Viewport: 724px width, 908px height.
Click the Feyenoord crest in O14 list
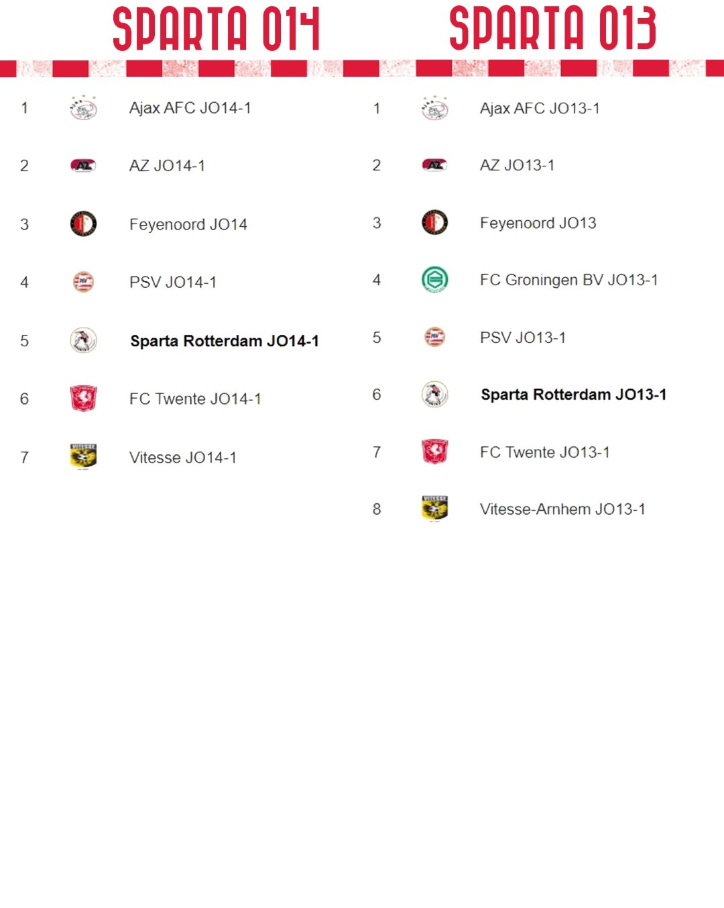point(83,223)
